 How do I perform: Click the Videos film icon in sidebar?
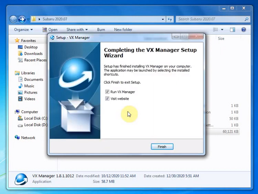pyautogui.click(x=20, y=99)
